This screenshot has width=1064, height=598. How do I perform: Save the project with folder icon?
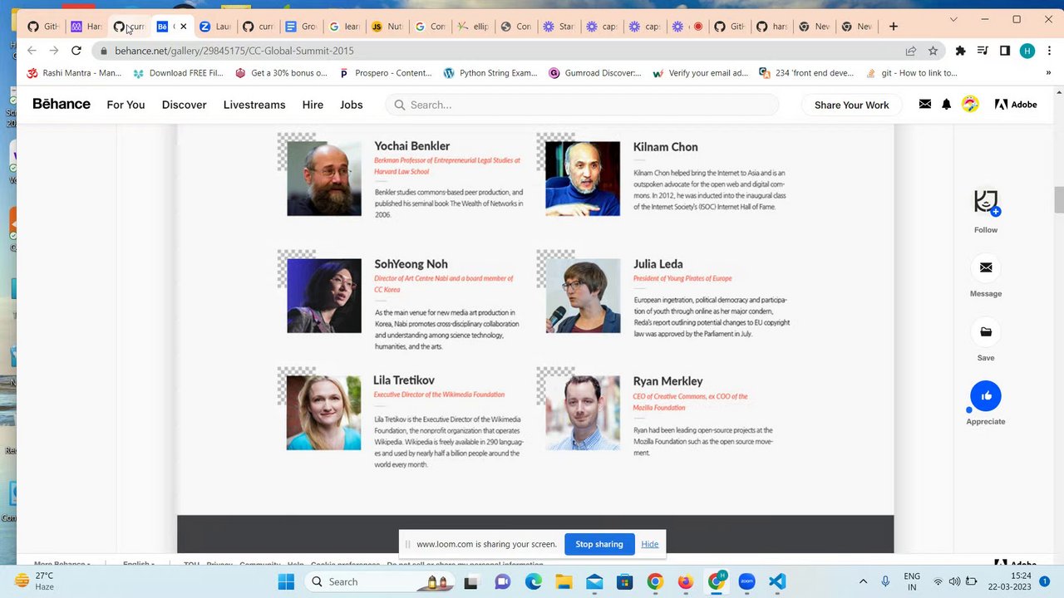(986, 331)
